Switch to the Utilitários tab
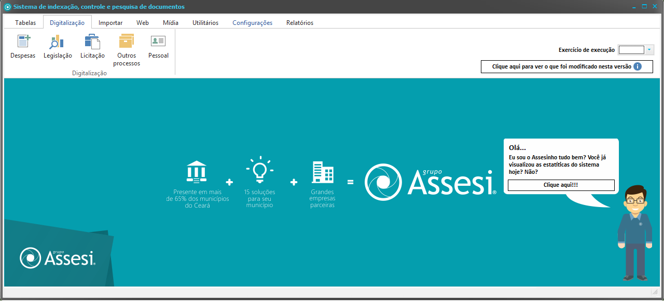This screenshot has width=664, height=301. pyautogui.click(x=205, y=23)
